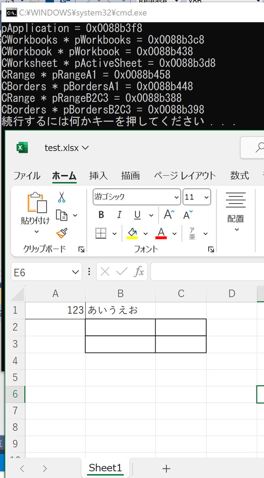This screenshot has width=264, height=478.
Task: Open the alignment (配置) group
Action: (x=236, y=212)
